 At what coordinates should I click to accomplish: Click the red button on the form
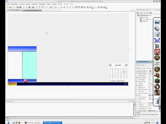point(25,81)
